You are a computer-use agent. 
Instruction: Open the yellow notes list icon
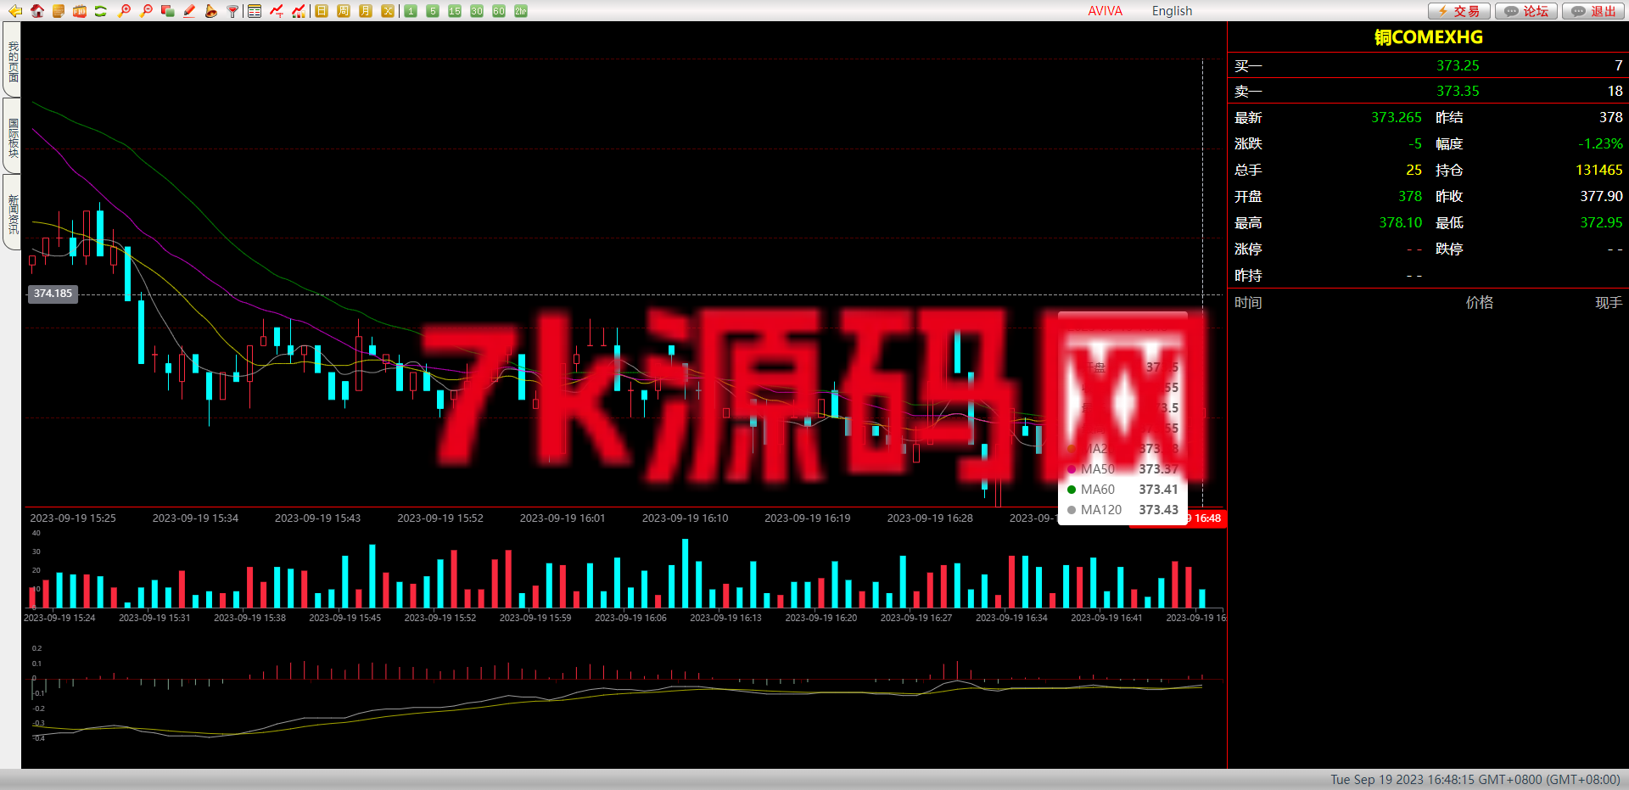(x=59, y=11)
